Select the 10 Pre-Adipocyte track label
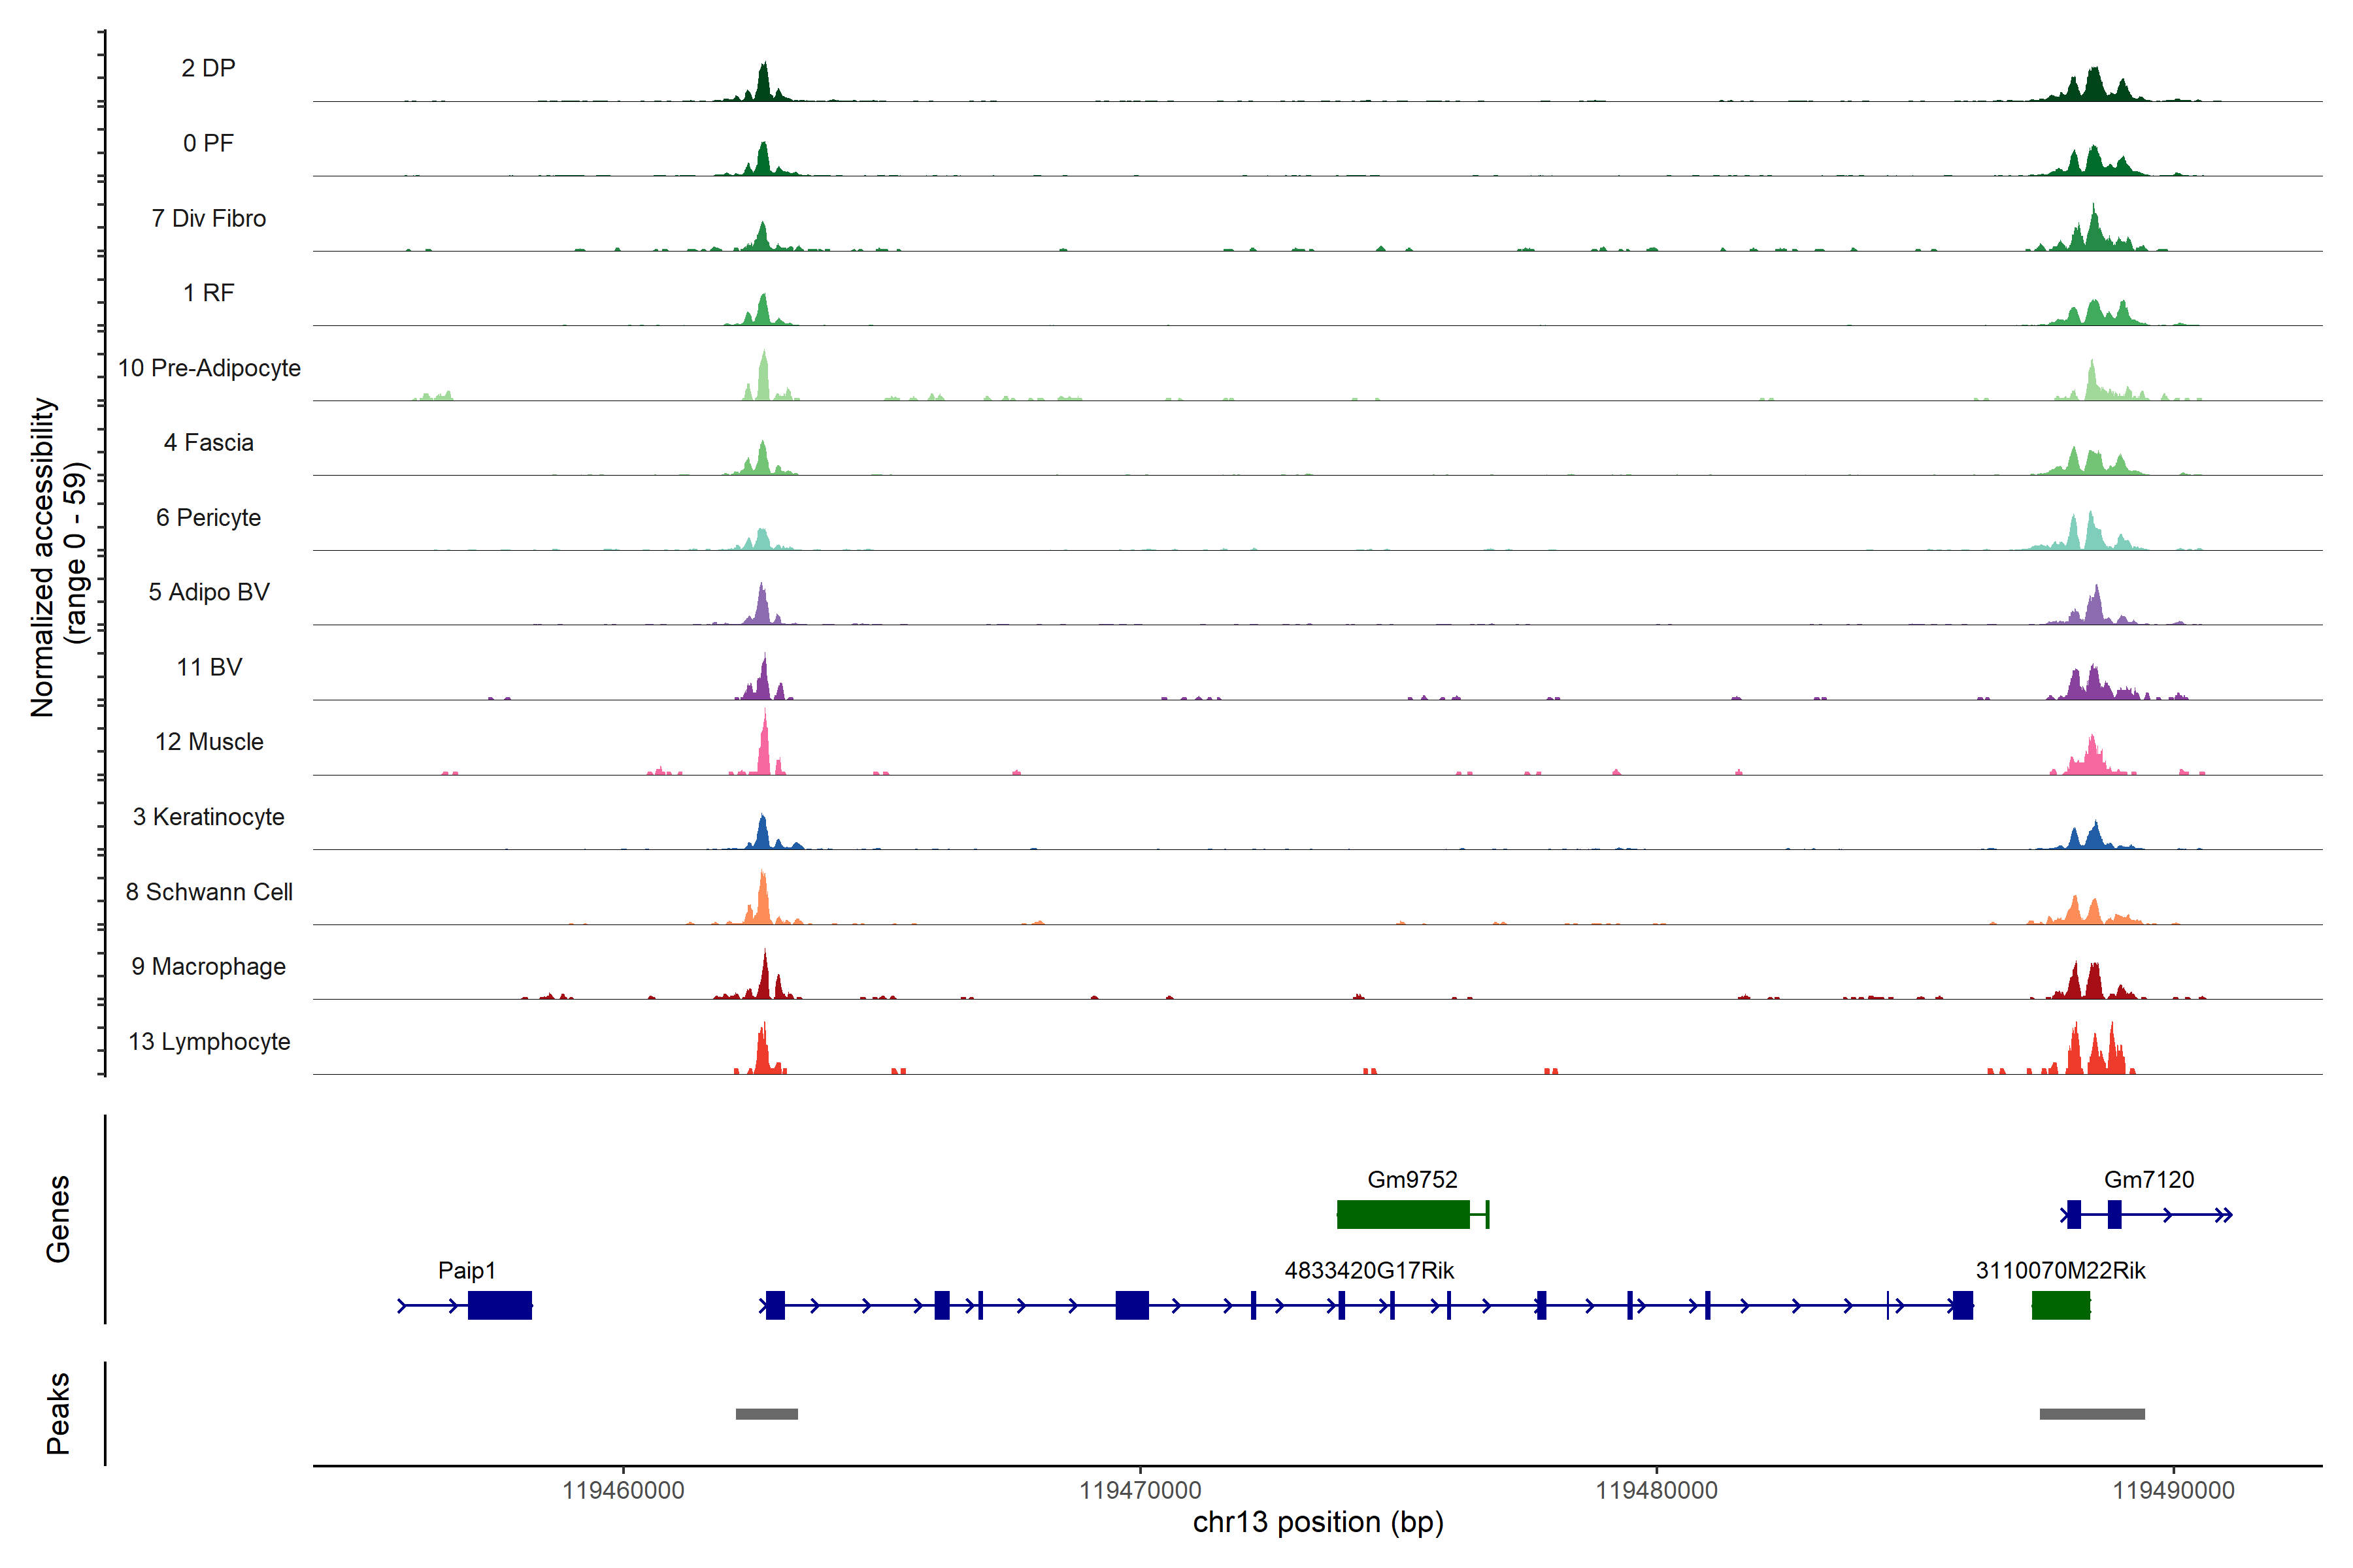Screen dimensions: 2353x1568 (x=209, y=368)
